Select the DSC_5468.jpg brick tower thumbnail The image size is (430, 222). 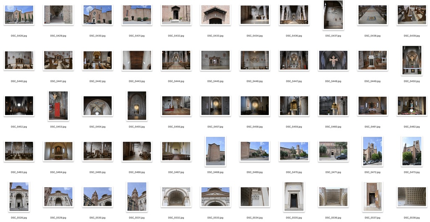[x=215, y=151]
